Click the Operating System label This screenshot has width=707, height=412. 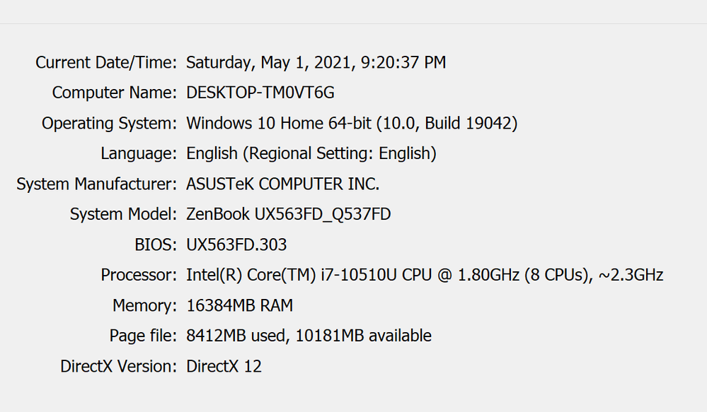click(109, 124)
